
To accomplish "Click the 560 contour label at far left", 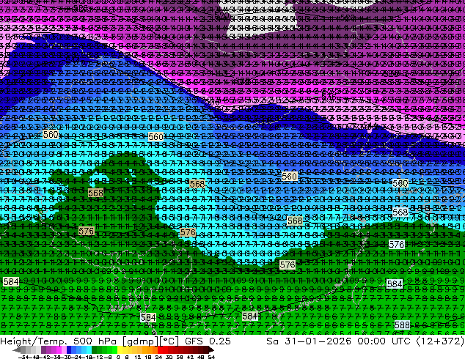I will tap(51, 135).
